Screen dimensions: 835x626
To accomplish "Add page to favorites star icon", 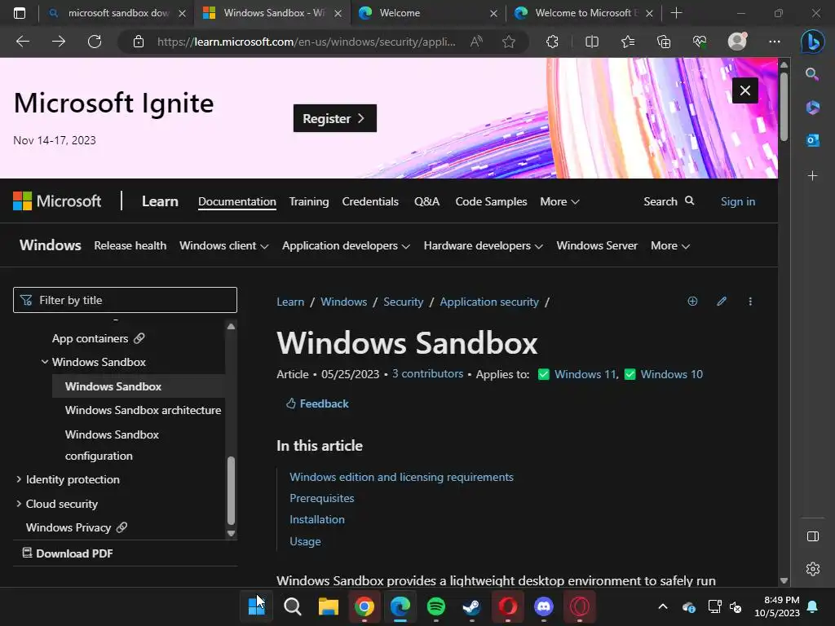I will (x=509, y=42).
